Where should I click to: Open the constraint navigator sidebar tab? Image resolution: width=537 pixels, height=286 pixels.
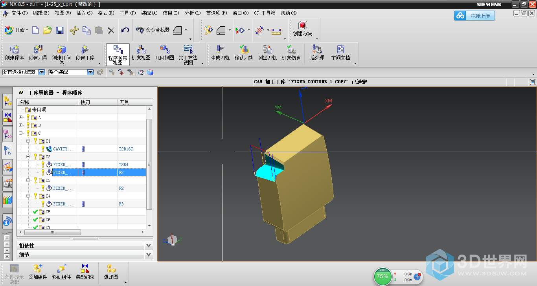tap(7, 117)
